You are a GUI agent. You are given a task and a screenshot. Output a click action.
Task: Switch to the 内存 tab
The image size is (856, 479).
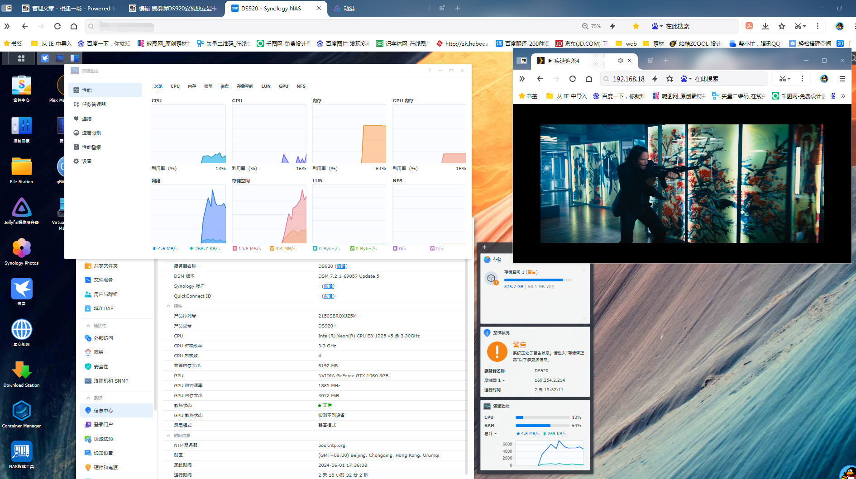pyautogui.click(x=192, y=86)
